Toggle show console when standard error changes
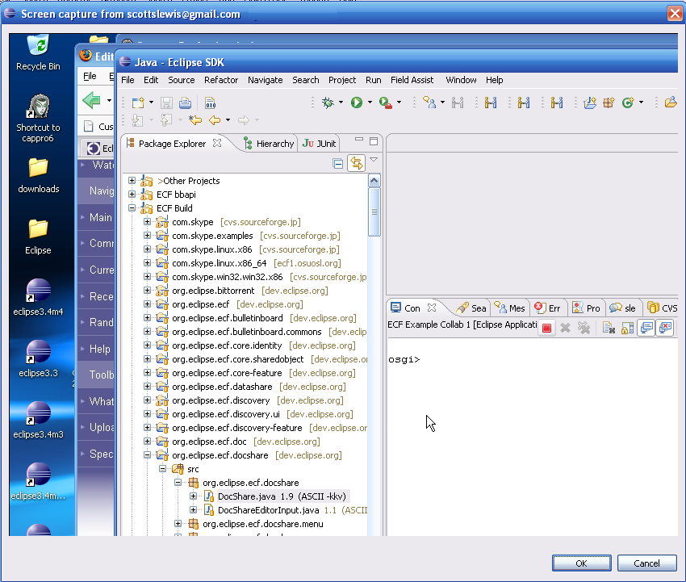This screenshot has height=582, width=686. pyautogui.click(x=665, y=329)
